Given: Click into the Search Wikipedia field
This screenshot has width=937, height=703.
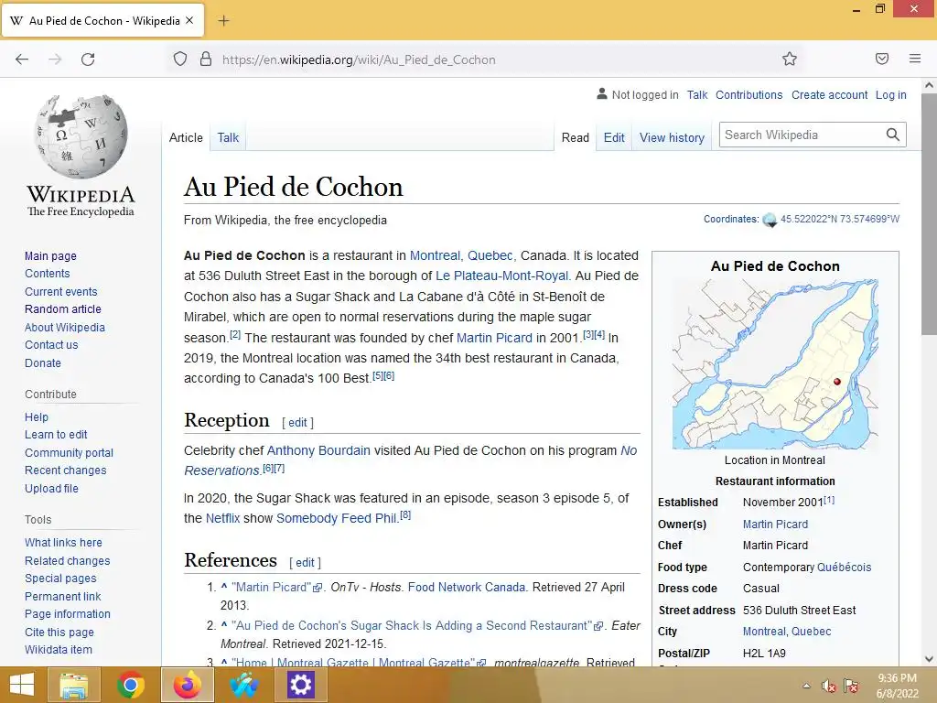Looking at the screenshot, I should pos(802,135).
